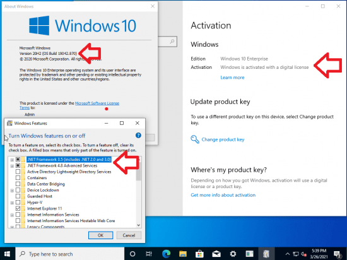This screenshot has height=260, width=347.
Task: Click the search magnifier in Settings
Action: (x=172, y=41)
